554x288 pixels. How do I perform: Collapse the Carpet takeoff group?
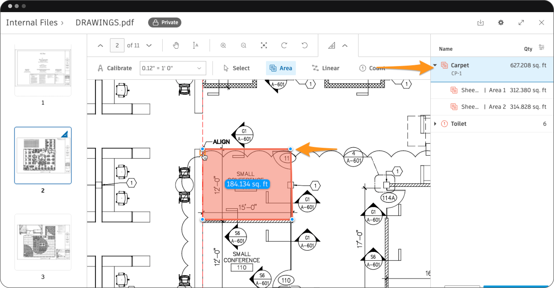pos(435,65)
